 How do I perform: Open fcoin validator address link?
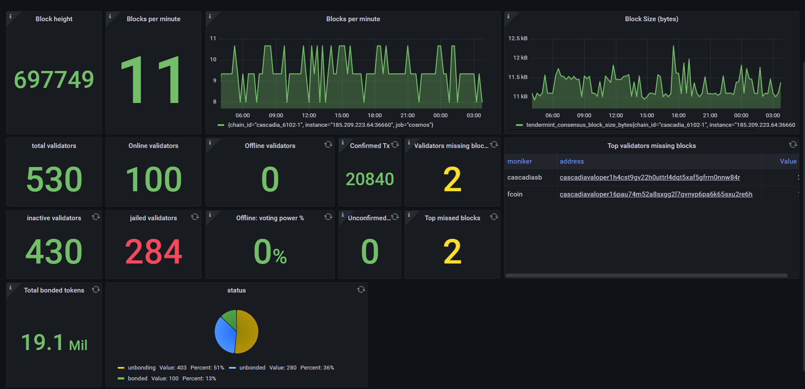656,194
